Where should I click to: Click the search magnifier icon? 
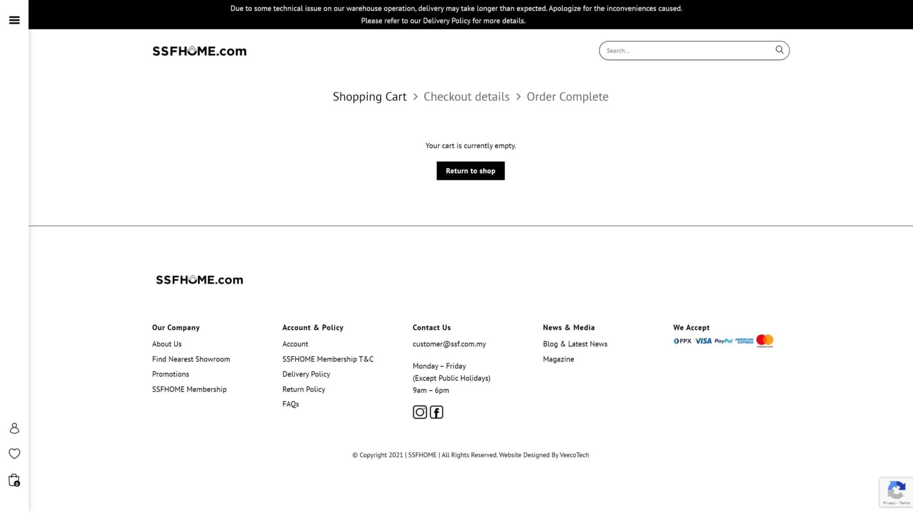coord(779,50)
